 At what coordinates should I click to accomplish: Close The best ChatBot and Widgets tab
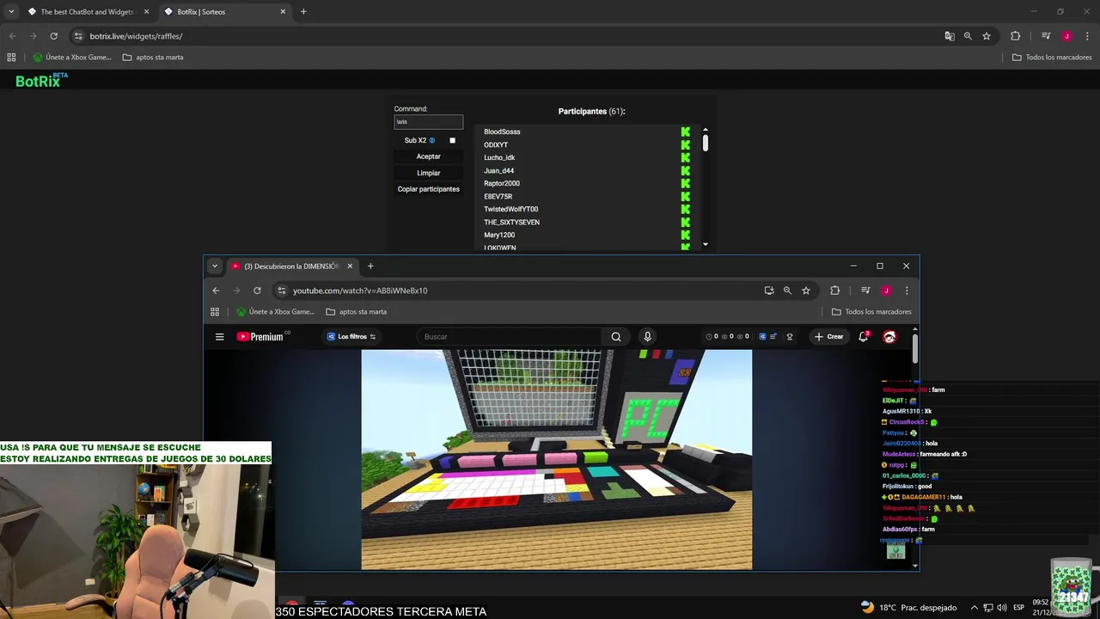[x=146, y=12]
